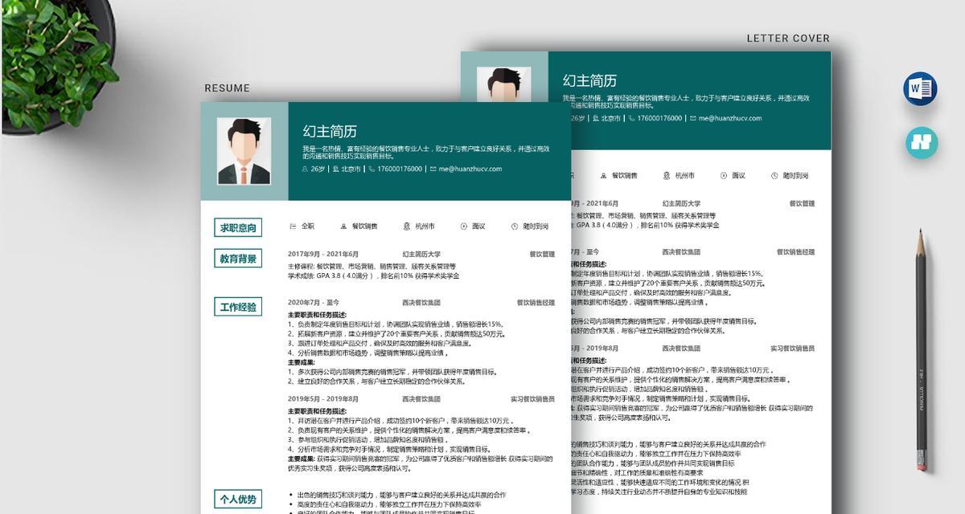Click the 餐饮销售经理 title on the front resume
The width and height of the screenshot is (965, 514).
[536, 303]
